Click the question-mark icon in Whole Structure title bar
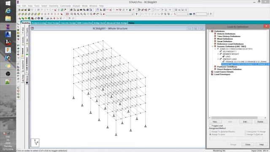 [32, 28]
